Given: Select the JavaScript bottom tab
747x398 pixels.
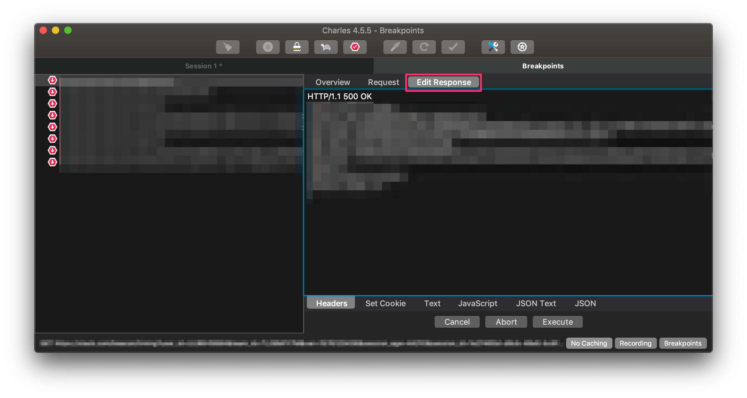Looking at the screenshot, I should (478, 303).
